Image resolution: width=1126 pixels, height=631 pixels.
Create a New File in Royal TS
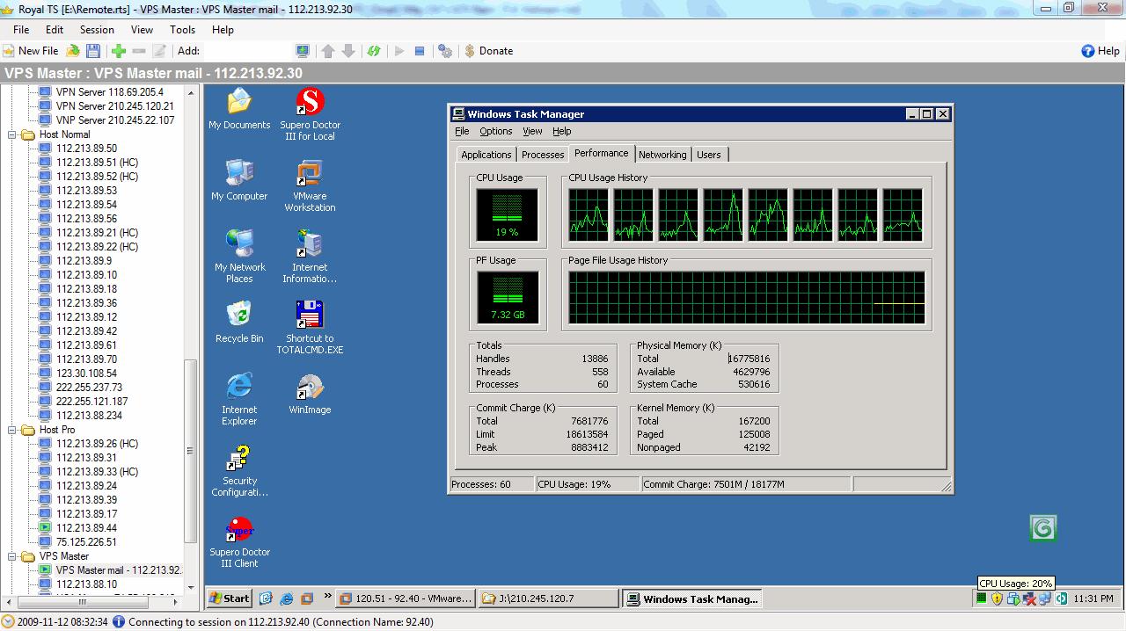pyautogui.click(x=33, y=50)
